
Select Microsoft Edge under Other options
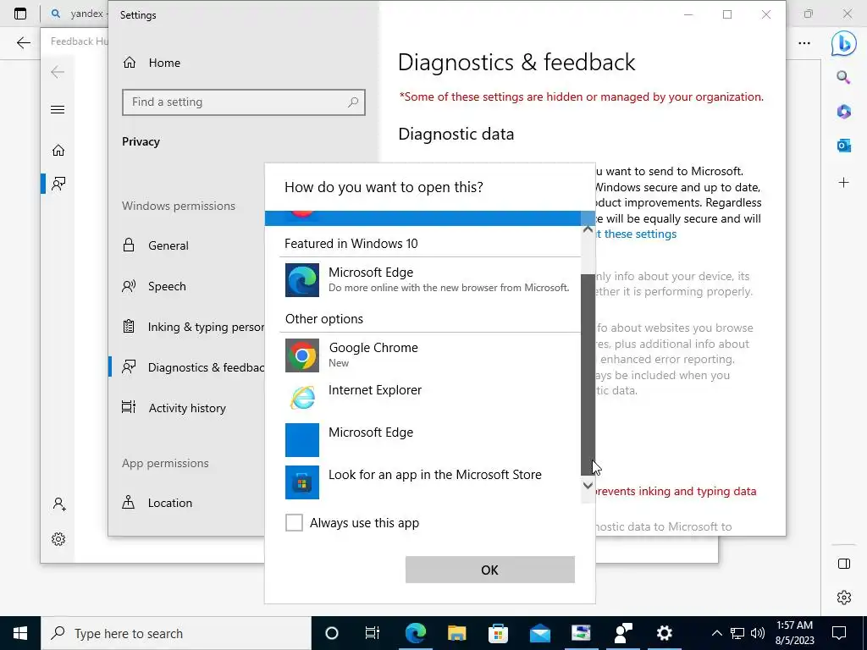tap(429, 439)
